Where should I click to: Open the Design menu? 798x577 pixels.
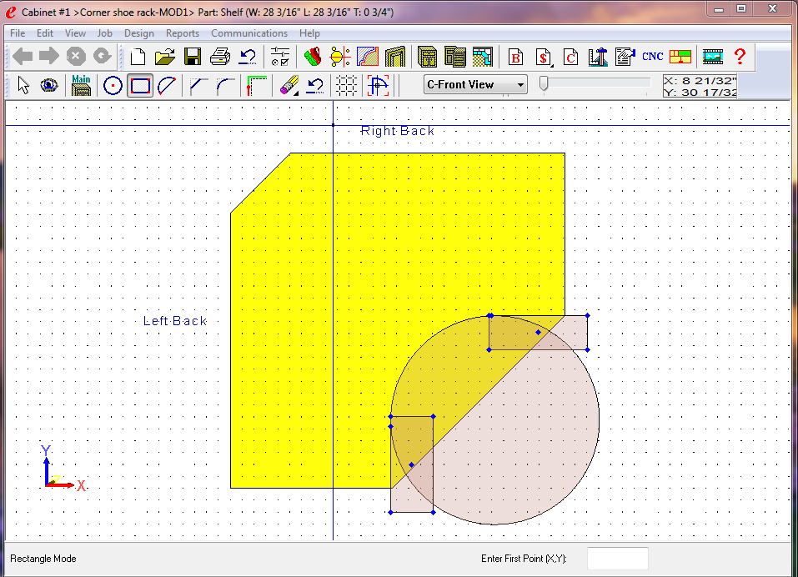tap(138, 33)
